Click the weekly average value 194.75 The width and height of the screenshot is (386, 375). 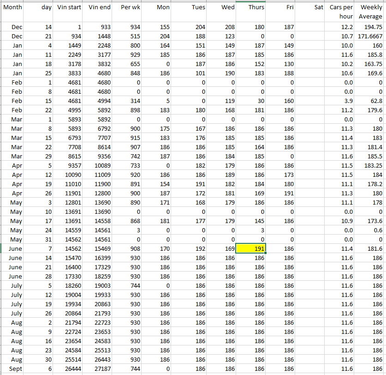point(370,27)
